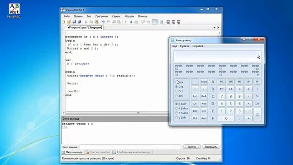Click the equals button in Calculator
This screenshot has width=293, height=165.
(x=257, y=115)
